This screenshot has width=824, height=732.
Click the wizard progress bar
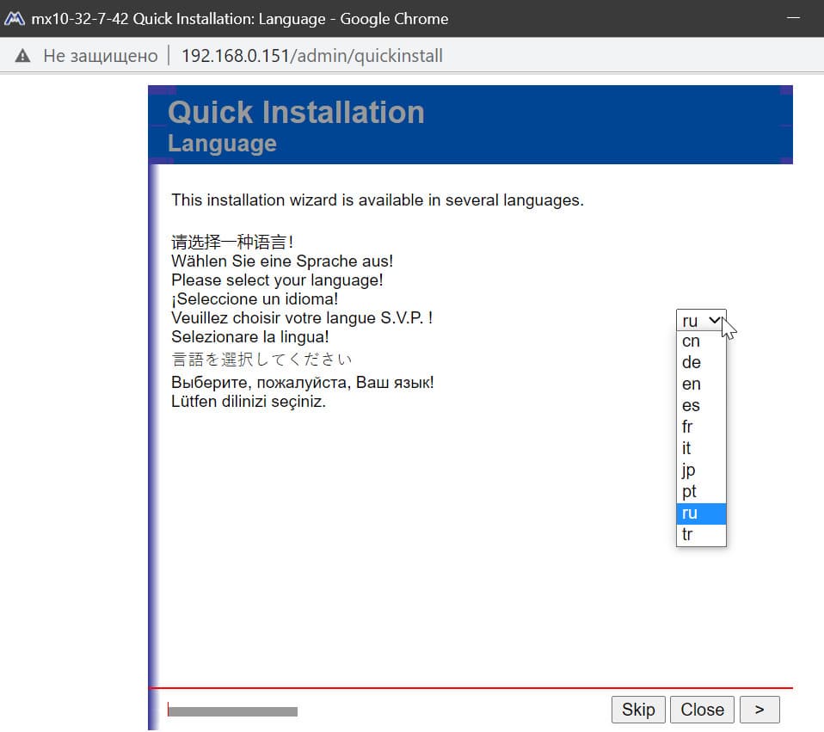232,711
